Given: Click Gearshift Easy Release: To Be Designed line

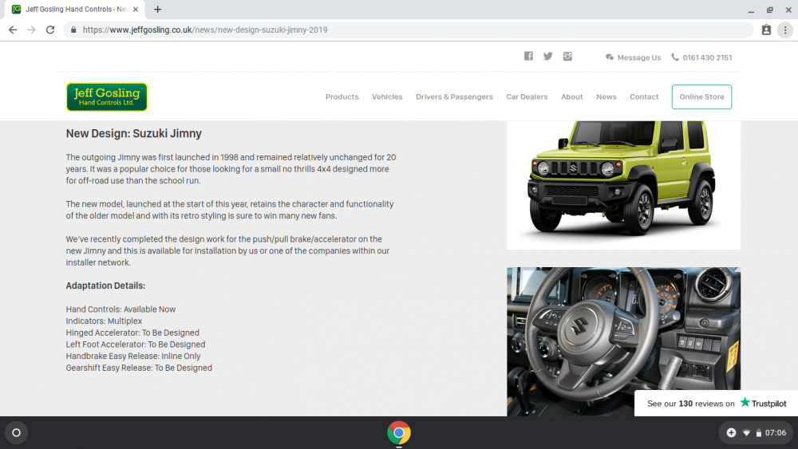Looking at the screenshot, I should click(x=139, y=368).
